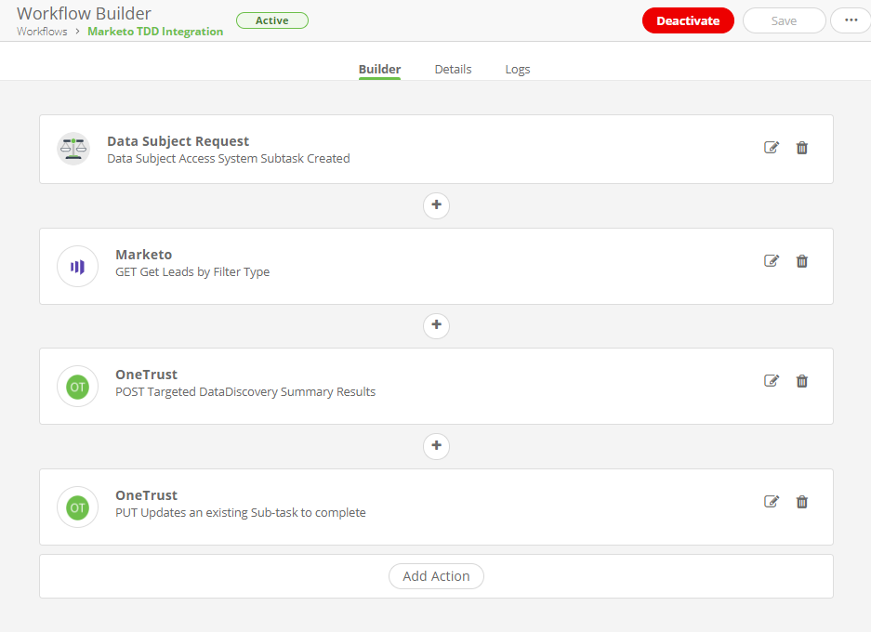871x632 pixels.
Task: Open the more options ellipsis menu
Action: click(x=851, y=20)
